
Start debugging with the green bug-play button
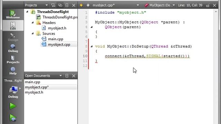pyautogui.click(x=13, y=118)
